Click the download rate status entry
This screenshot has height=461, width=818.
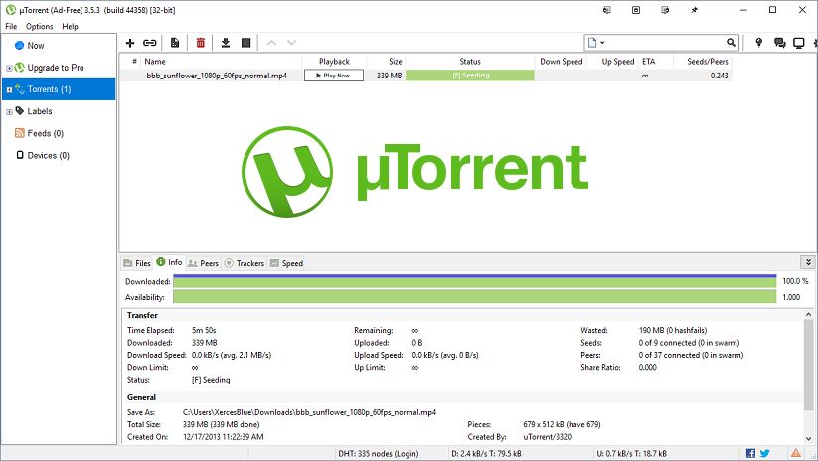(x=486, y=454)
